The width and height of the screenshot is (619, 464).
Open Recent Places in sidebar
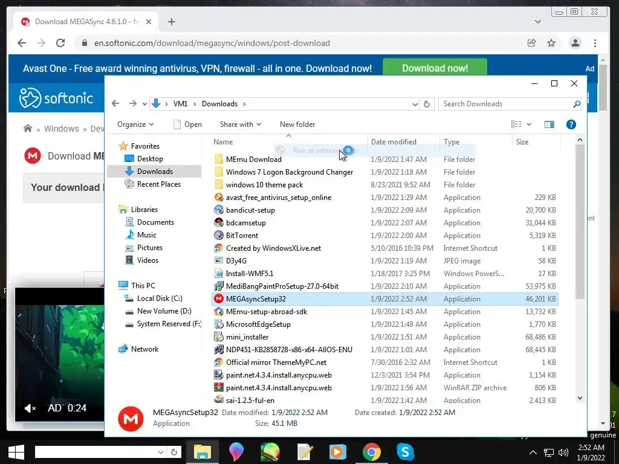pos(159,184)
